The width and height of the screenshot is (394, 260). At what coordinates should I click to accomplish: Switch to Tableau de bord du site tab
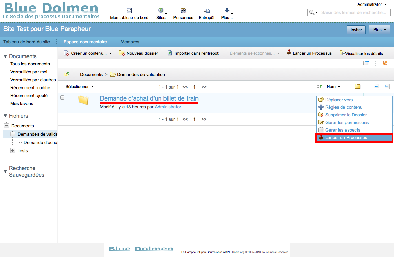(26, 42)
